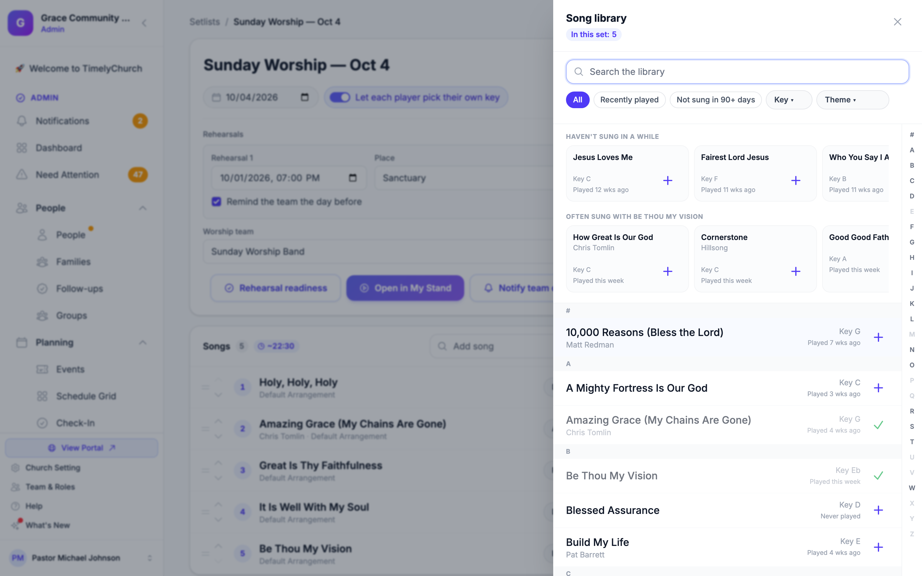Disable let each player pick own key
The width and height of the screenshot is (922, 576).
click(339, 98)
